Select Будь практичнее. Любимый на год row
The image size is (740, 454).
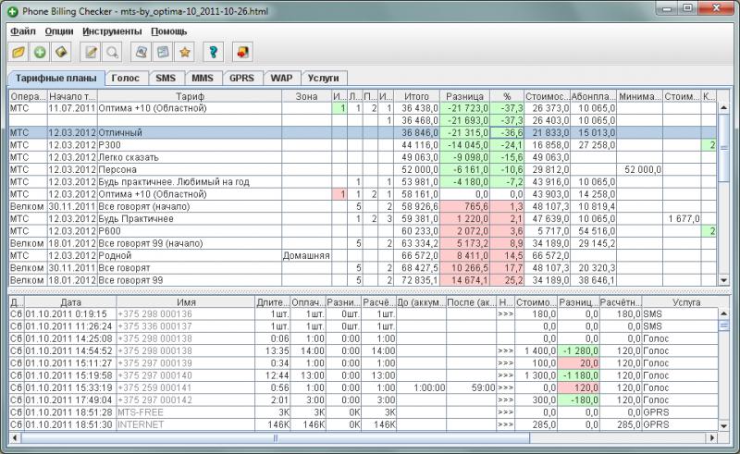[x=363, y=182]
